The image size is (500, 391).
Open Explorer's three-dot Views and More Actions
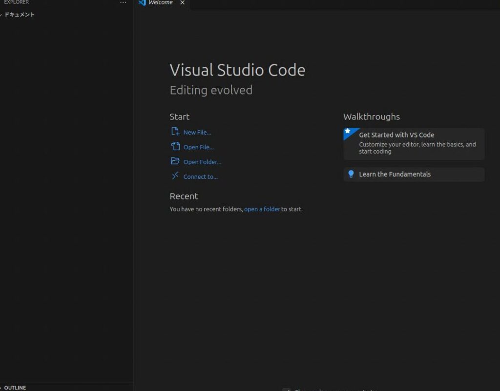coord(123,2)
